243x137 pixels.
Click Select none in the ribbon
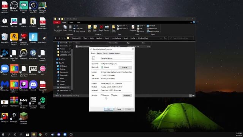[152, 29]
